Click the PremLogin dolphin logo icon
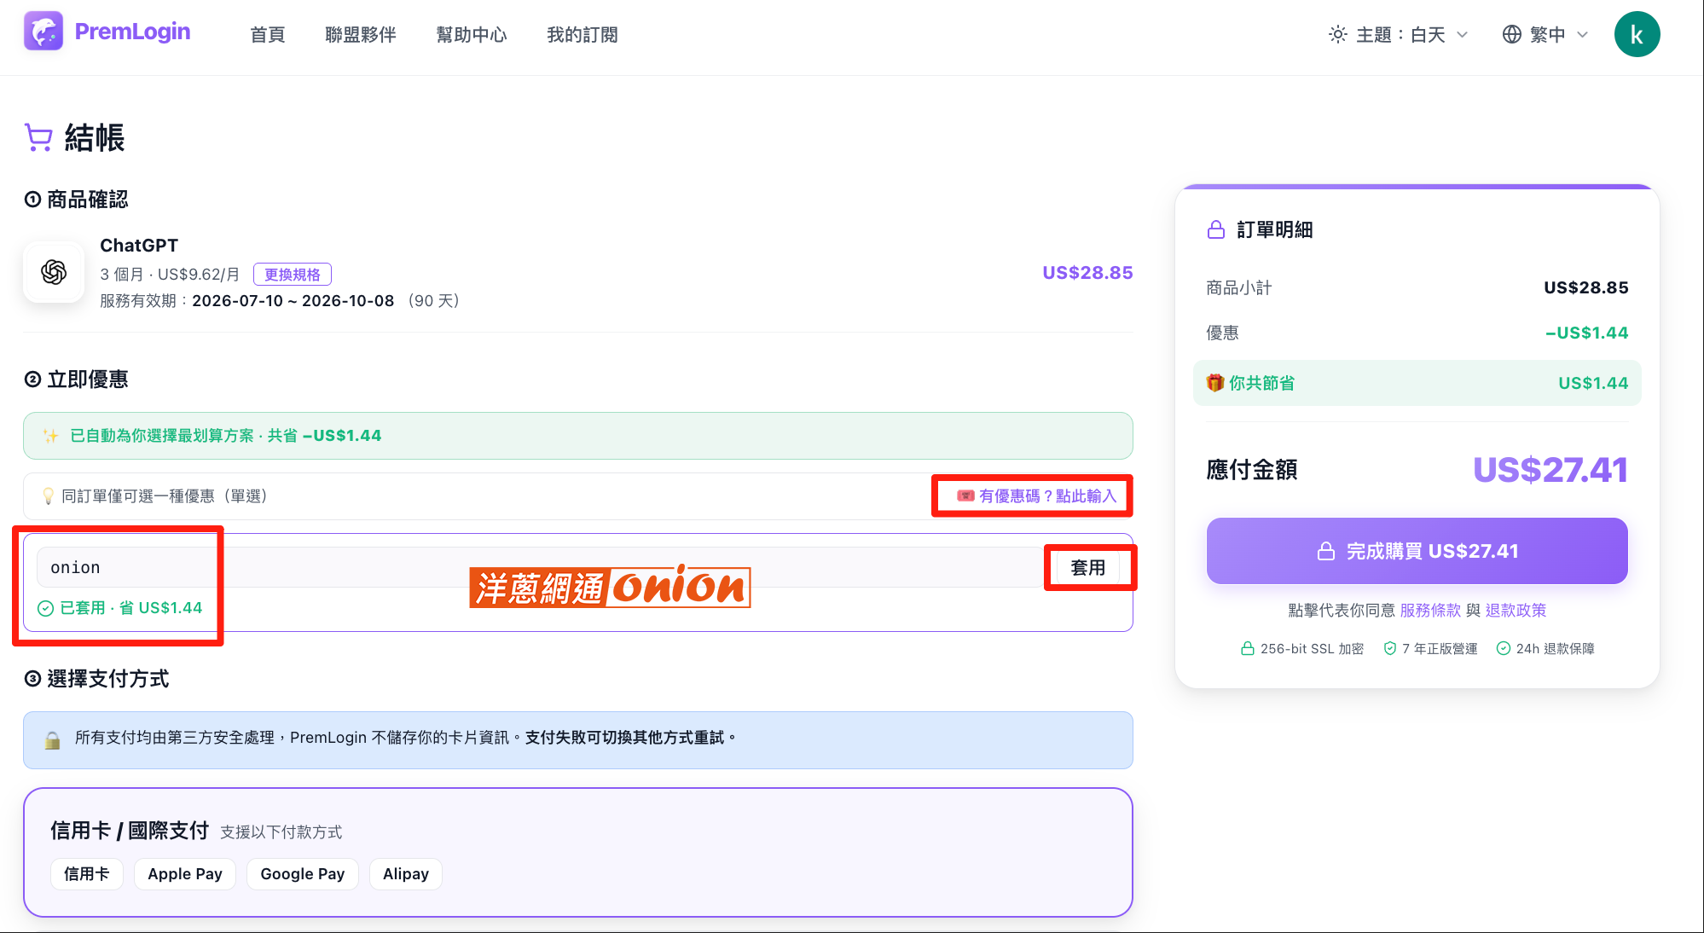 [x=43, y=32]
